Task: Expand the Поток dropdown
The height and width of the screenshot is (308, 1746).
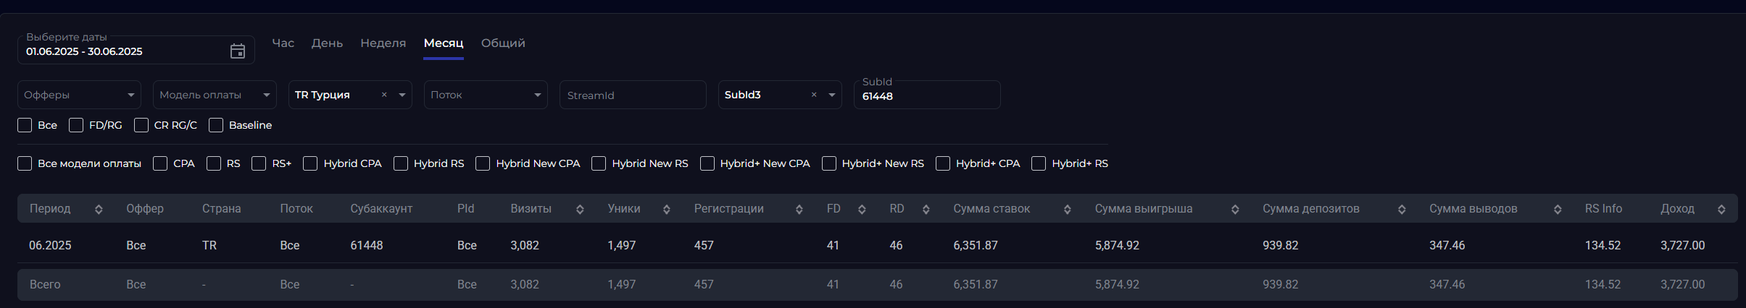Action: coord(486,95)
